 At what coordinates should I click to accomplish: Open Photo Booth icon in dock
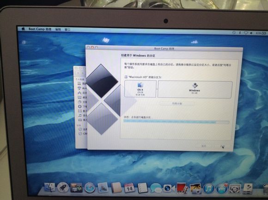click(182, 188)
